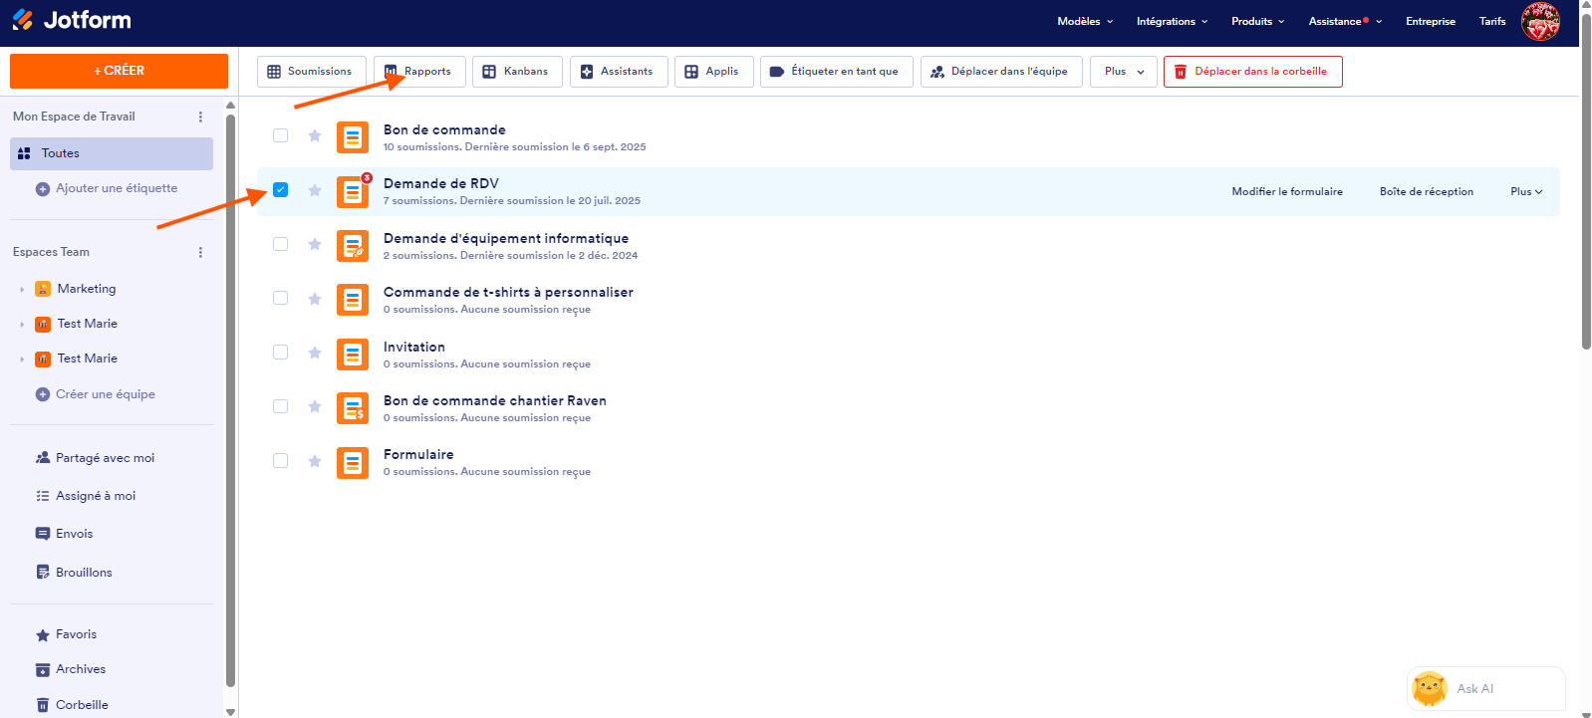Click Ajouter une étiquette
Screen dimensions: 1592x718
pos(107,188)
